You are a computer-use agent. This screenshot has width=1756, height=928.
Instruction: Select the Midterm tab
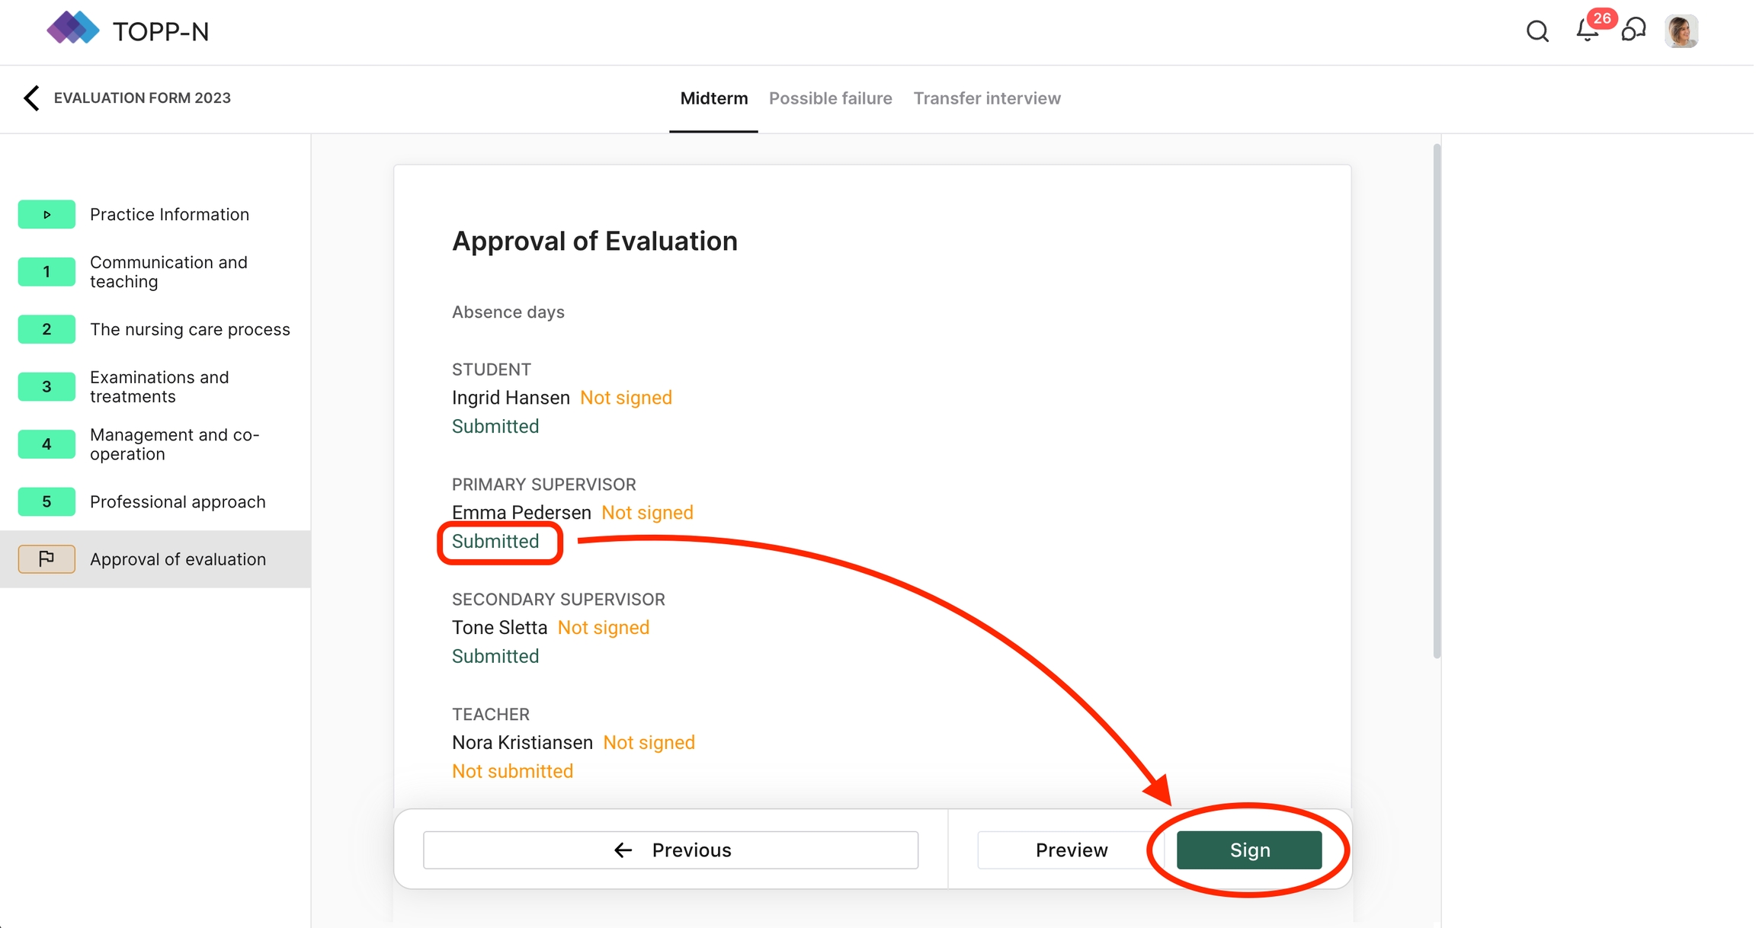click(x=713, y=98)
